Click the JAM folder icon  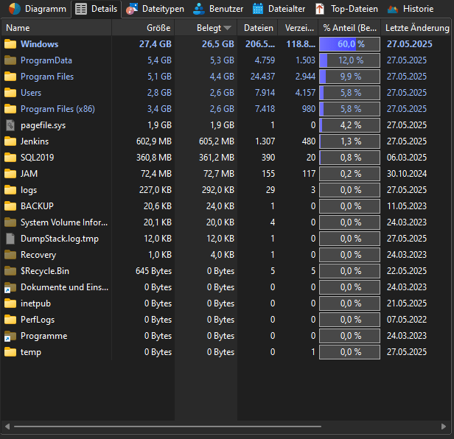pos(10,174)
